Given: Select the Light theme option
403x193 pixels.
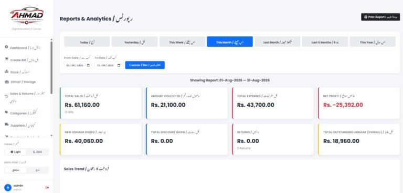Looking at the screenshot, I should 16,152.
